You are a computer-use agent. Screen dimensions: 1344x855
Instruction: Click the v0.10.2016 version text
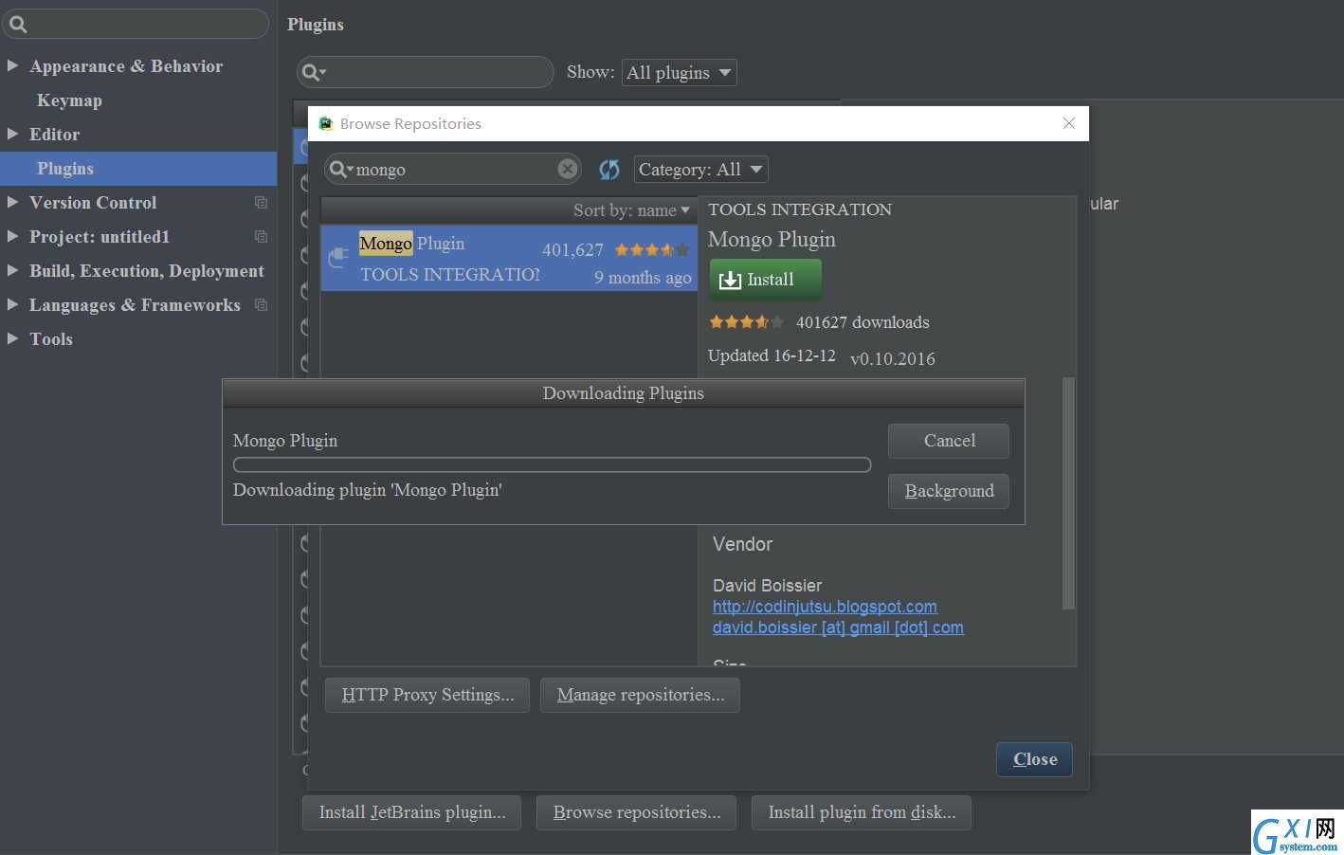pos(893,358)
